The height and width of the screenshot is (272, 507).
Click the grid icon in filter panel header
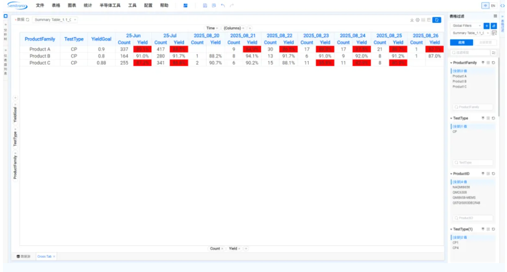pyautogui.click(x=495, y=16)
